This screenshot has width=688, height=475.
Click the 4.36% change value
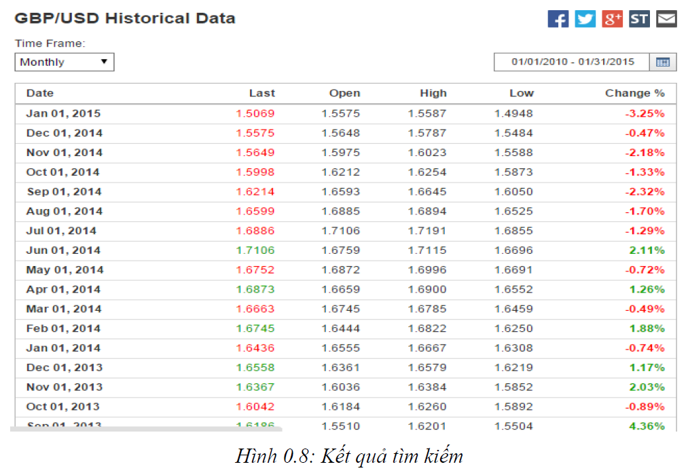(x=647, y=426)
